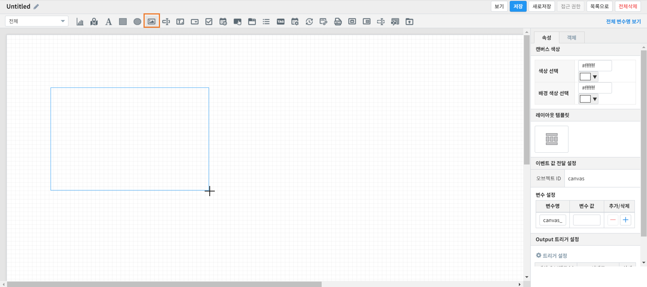Focus the 오브젝트 ID canvas field
647x287 pixels.
[602, 179]
